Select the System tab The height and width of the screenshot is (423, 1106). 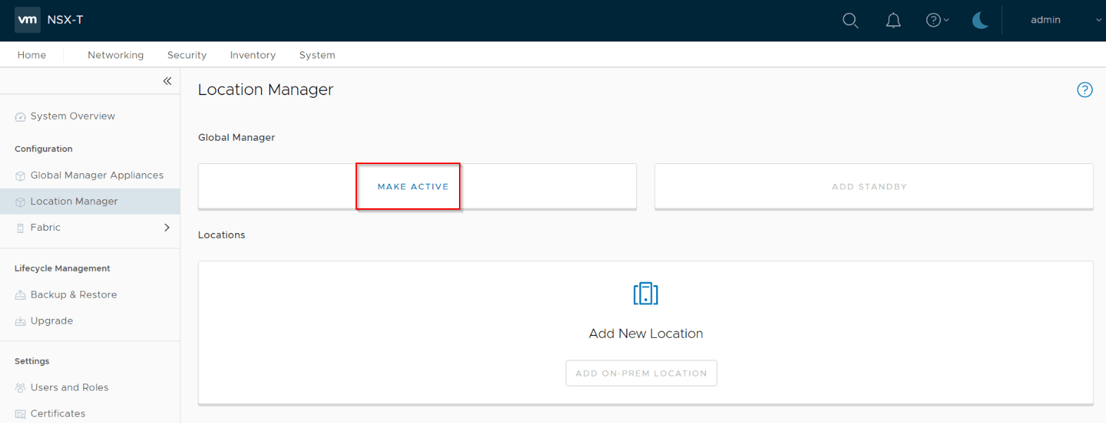317,55
